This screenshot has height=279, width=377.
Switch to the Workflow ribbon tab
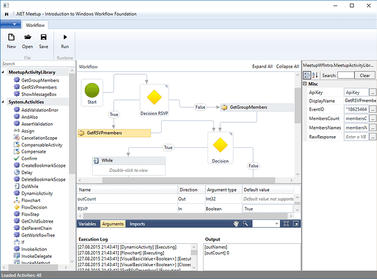tap(35, 25)
